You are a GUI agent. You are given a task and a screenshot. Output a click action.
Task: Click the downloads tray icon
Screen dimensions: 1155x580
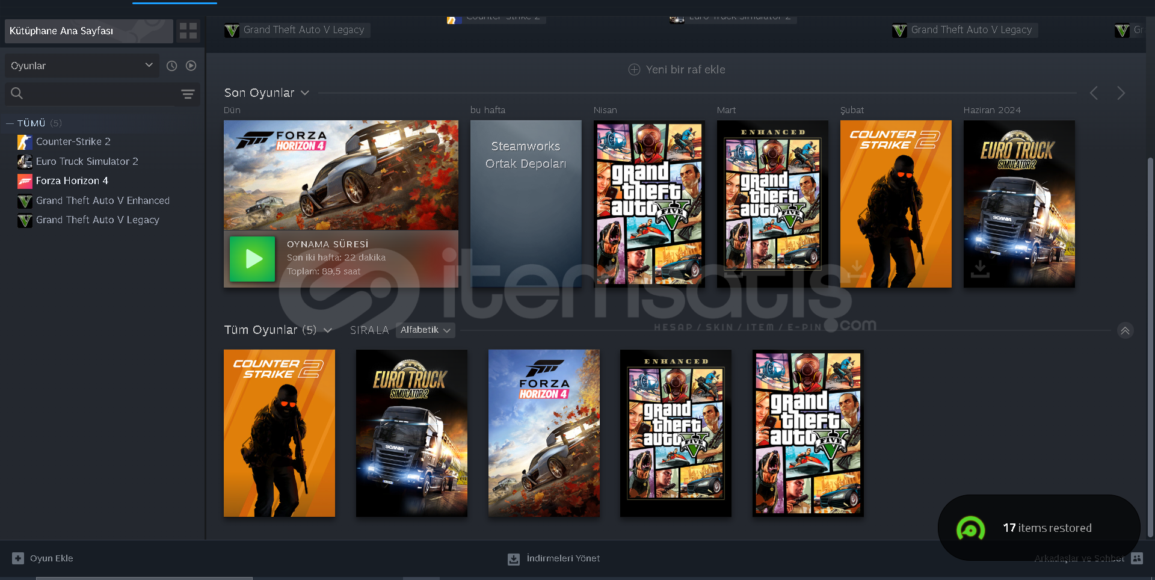(x=514, y=559)
